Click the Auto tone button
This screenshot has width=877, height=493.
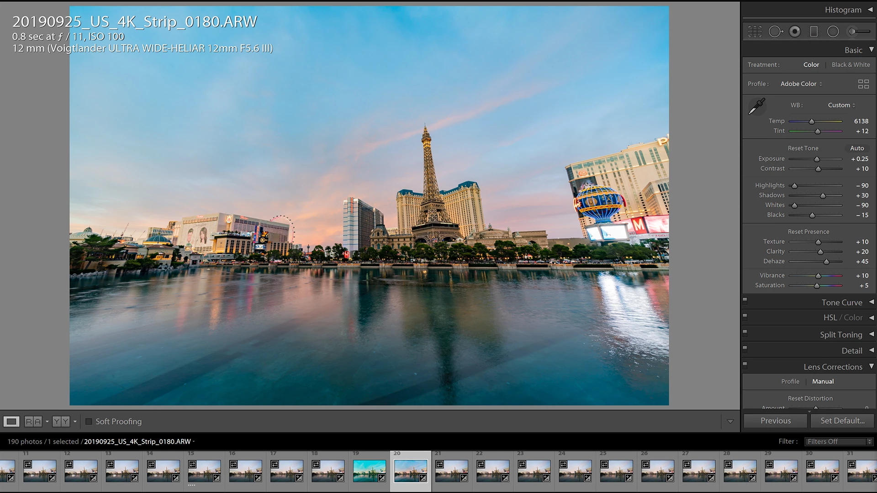pyautogui.click(x=857, y=148)
